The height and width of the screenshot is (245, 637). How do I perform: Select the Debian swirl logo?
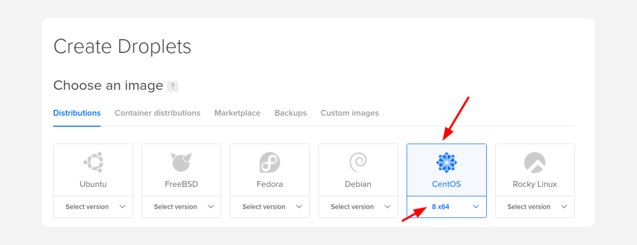point(358,162)
